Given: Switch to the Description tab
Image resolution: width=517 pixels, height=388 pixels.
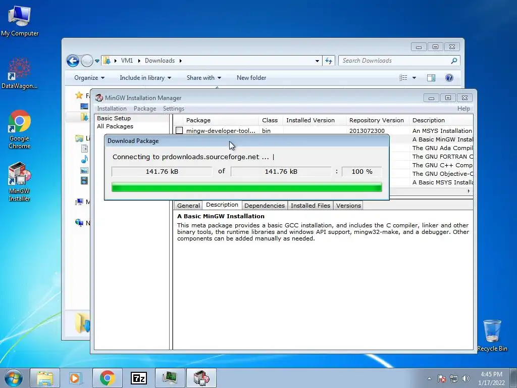Looking at the screenshot, I should (x=222, y=205).
